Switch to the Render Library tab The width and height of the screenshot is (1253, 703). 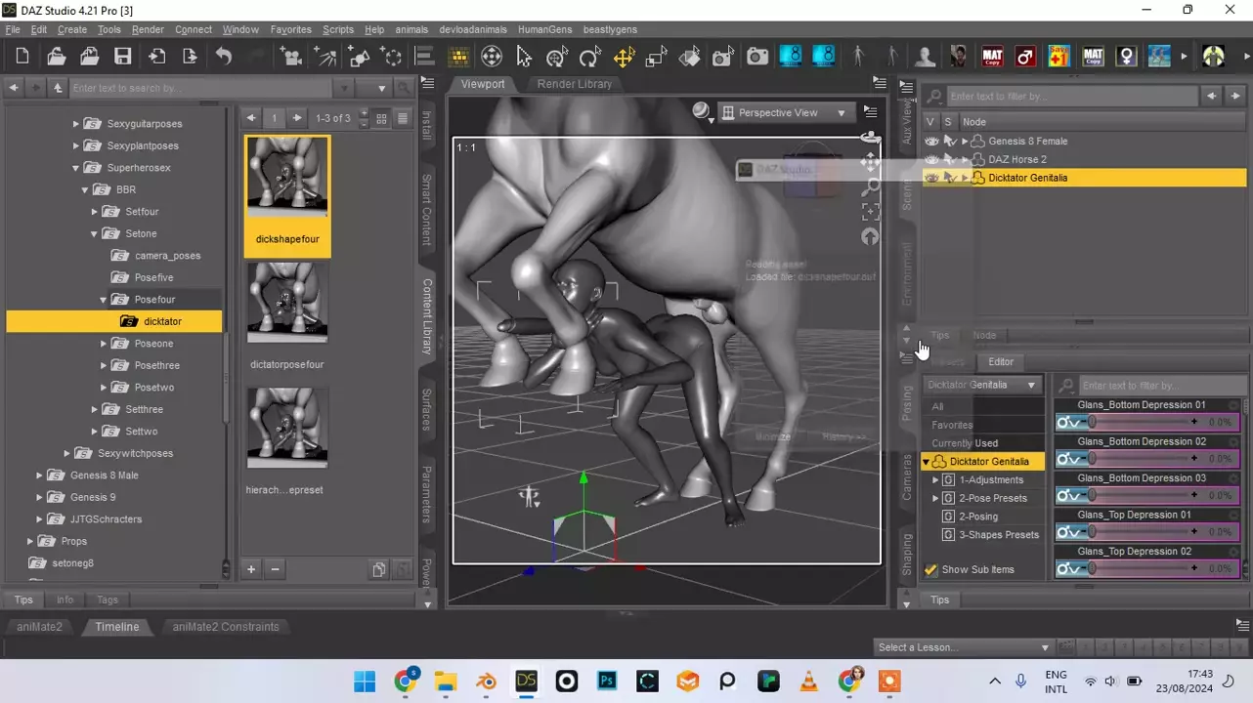point(574,84)
